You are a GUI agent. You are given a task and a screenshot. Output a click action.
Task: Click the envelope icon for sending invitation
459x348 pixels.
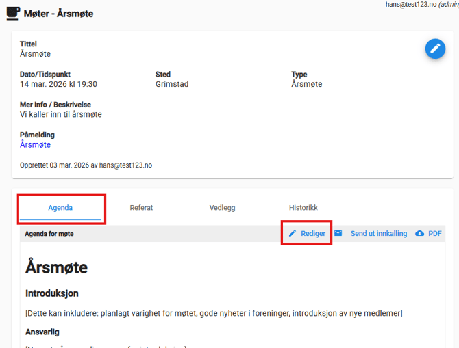click(x=338, y=233)
